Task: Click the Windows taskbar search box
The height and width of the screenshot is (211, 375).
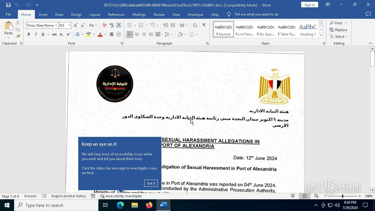Action: point(56,205)
